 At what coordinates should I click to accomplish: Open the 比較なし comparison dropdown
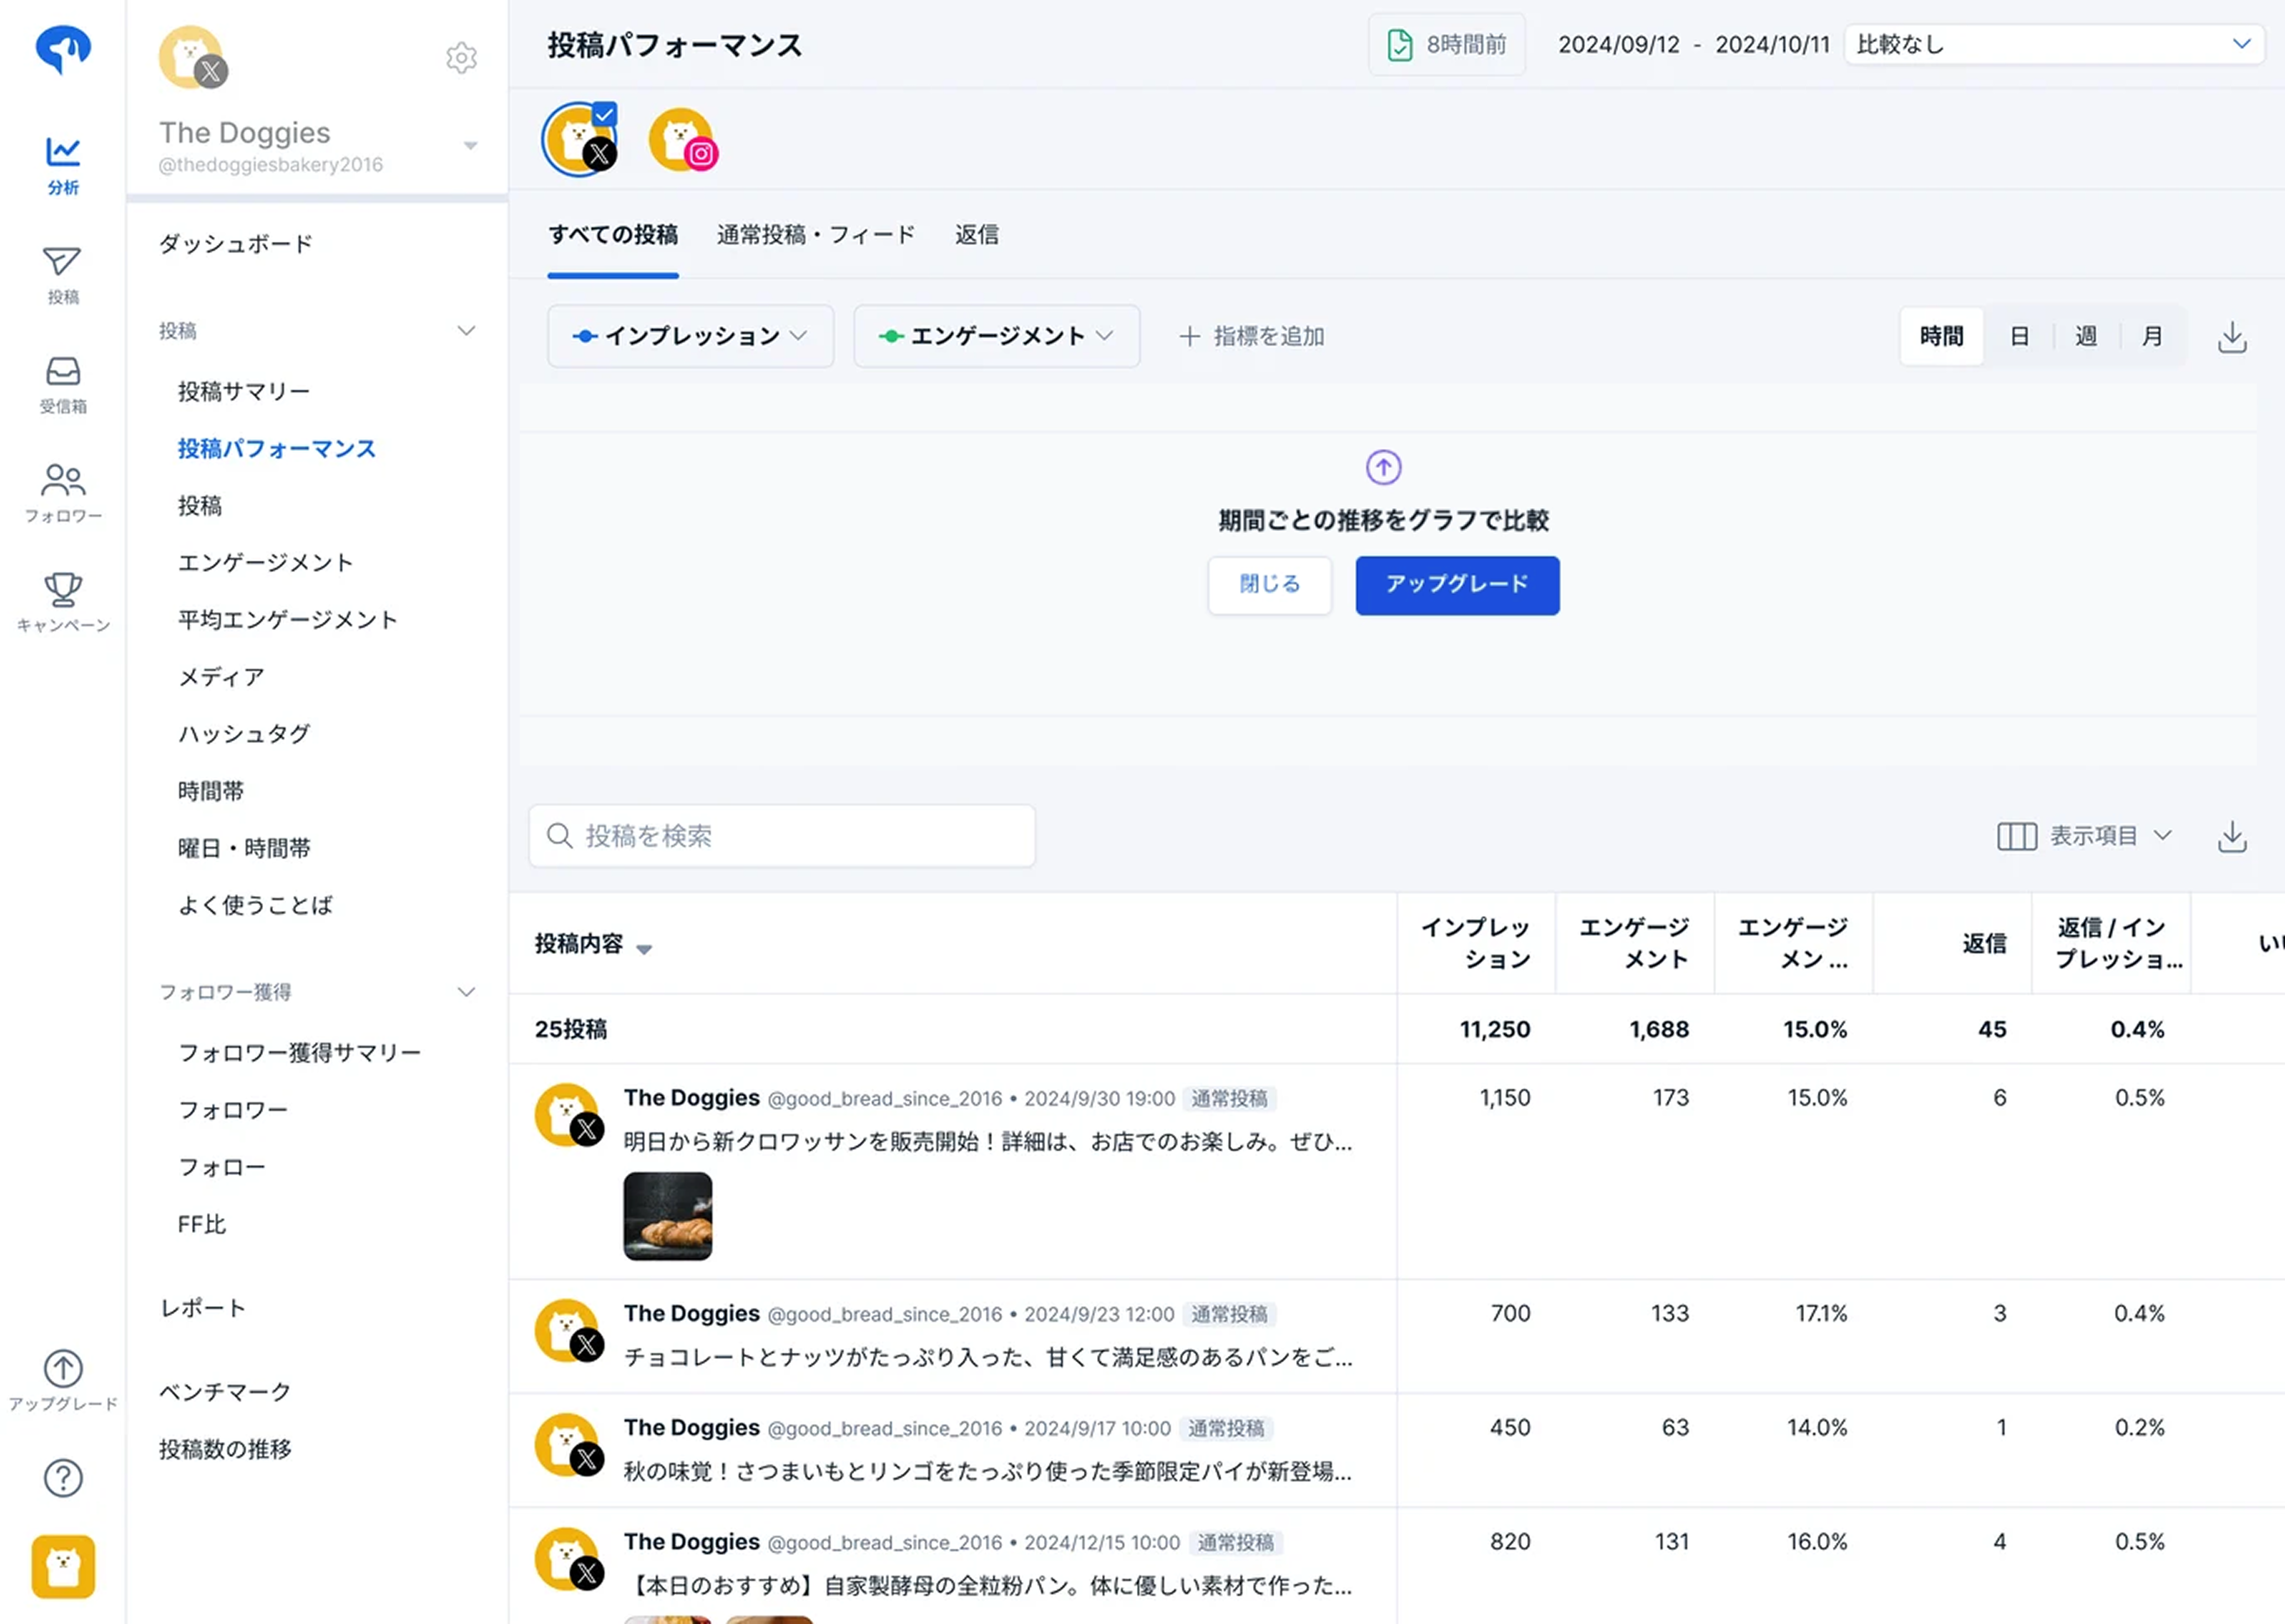[2054, 44]
